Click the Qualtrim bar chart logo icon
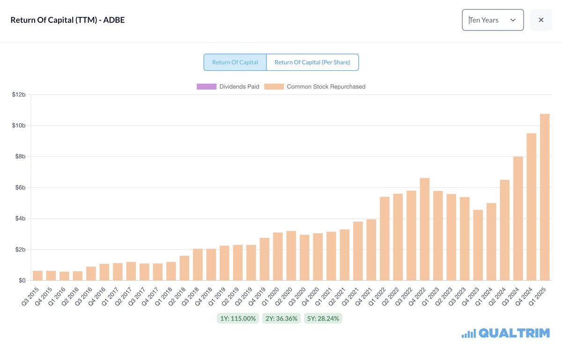 pyautogui.click(x=468, y=333)
